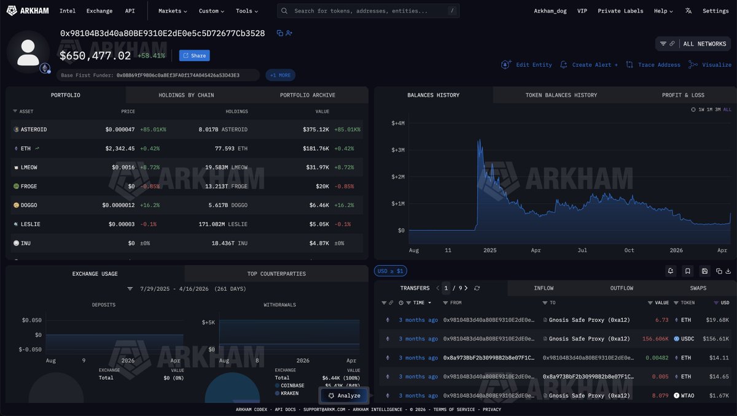Click the transfers page number box

coord(446,288)
